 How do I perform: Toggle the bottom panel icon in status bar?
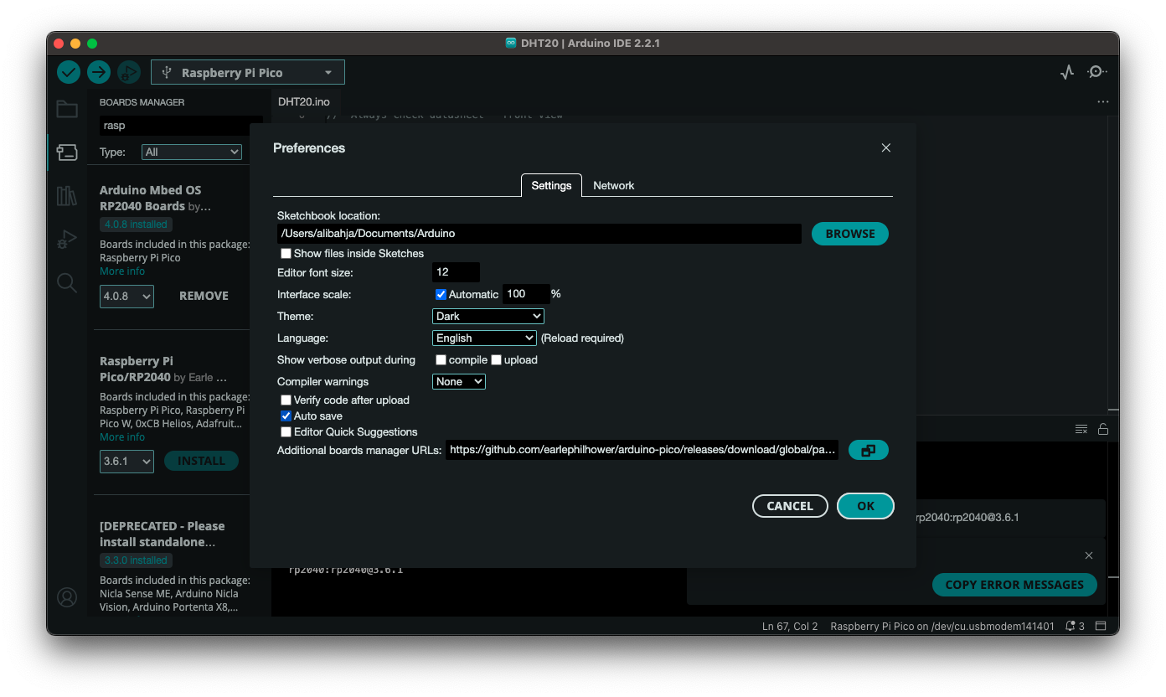1102,626
